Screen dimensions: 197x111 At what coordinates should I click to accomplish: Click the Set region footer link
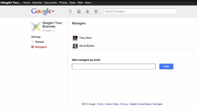click(x=158, y=104)
